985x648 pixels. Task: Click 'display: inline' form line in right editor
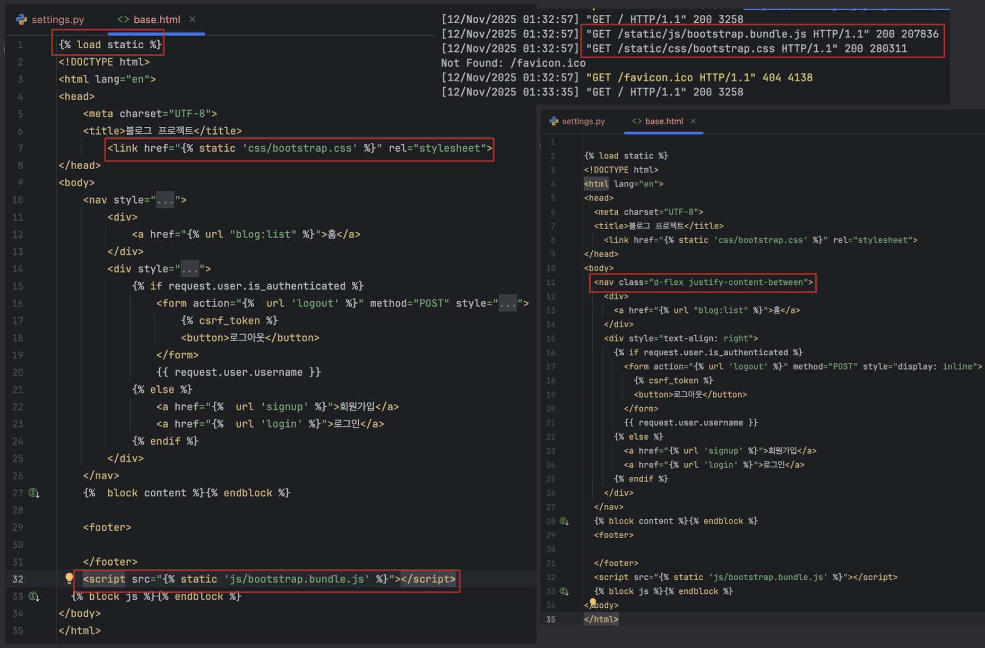(x=803, y=366)
